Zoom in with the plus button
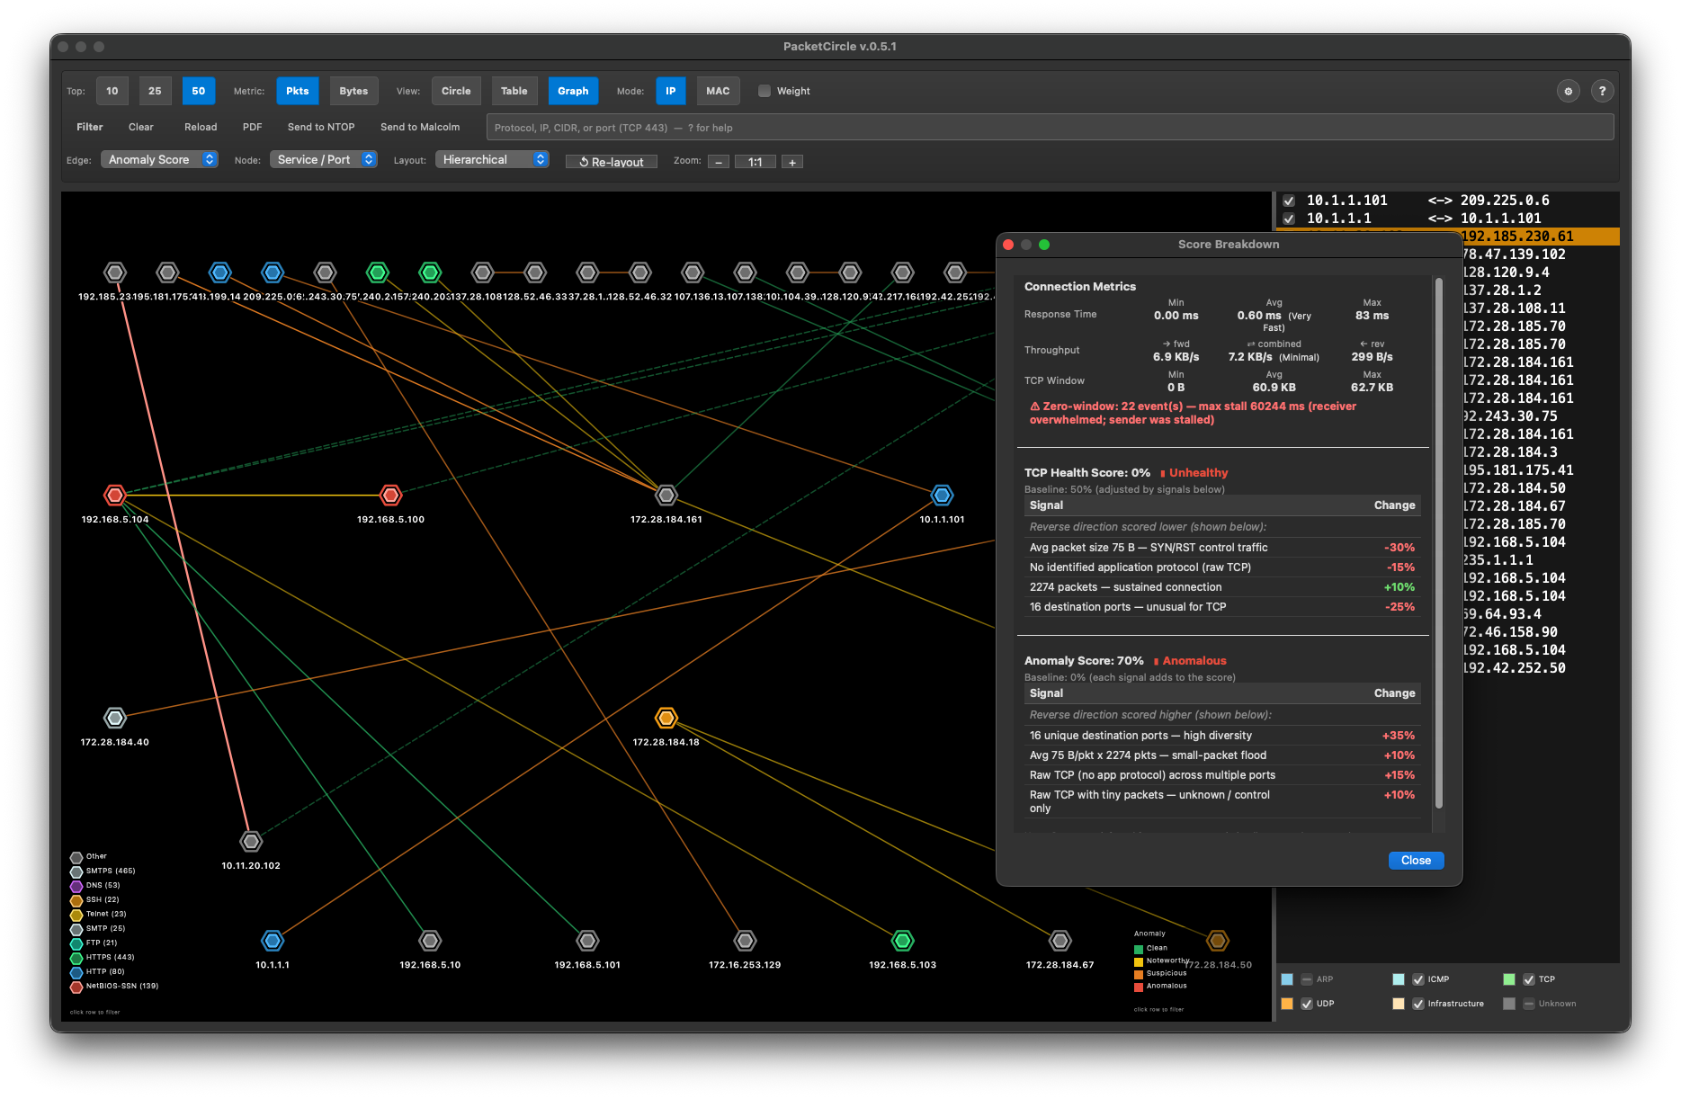Viewport: 1681px width, 1099px height. [x=792, y=162]
